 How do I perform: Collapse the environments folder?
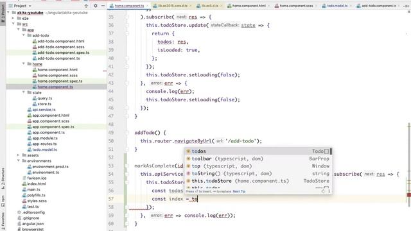point(19,161)
